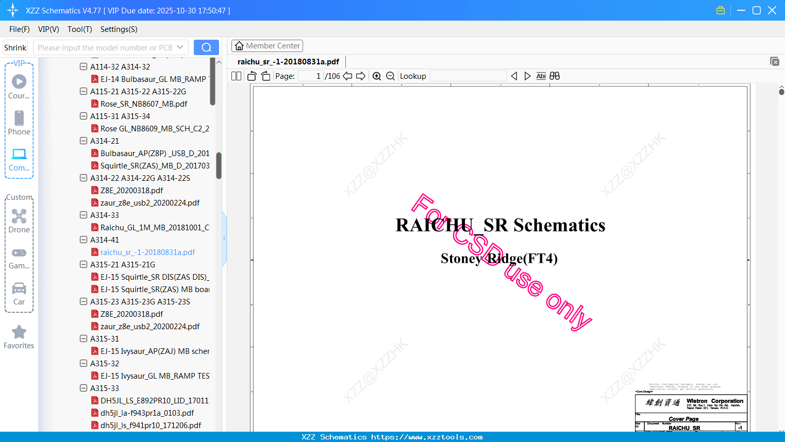
Task: Jump to previous lookup result
Action: pos(514,76)
